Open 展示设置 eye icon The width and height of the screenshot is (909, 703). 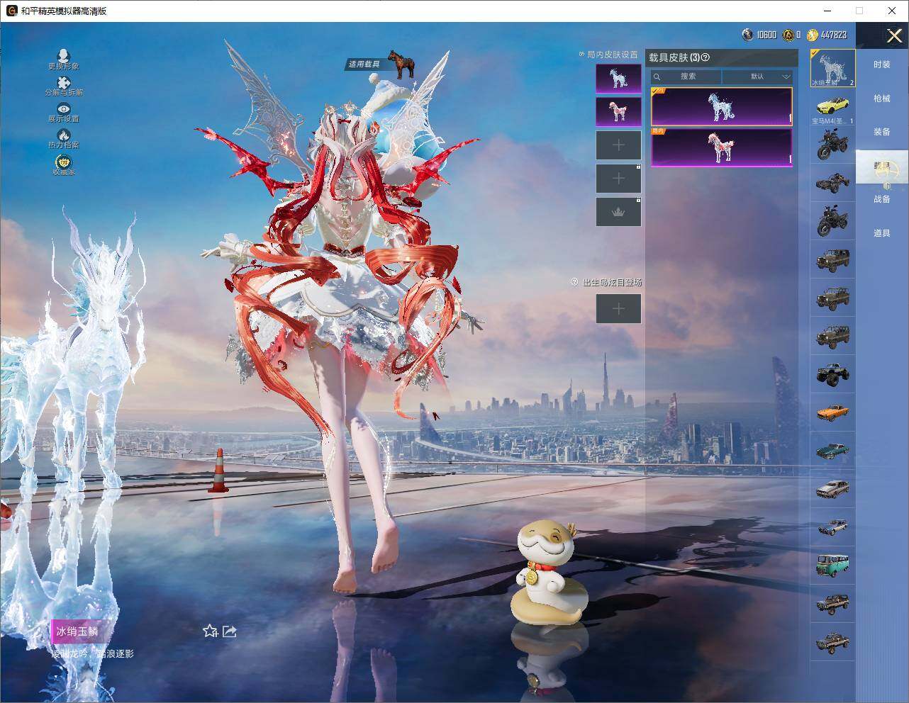click(x=64, y=108)
